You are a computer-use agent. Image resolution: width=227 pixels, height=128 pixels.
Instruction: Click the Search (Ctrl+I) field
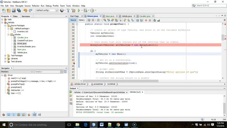(x=209, y=6)
